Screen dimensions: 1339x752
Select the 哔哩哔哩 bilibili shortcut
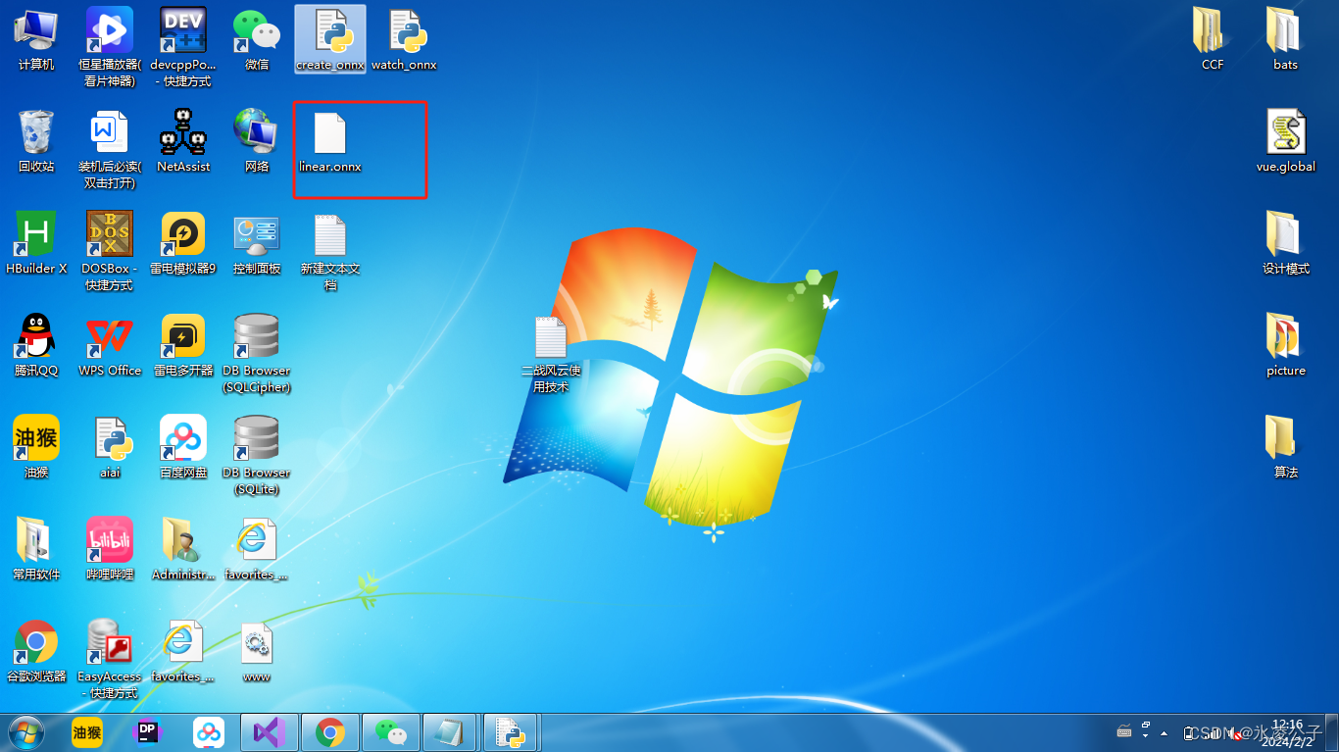click(x=110, y=549)
